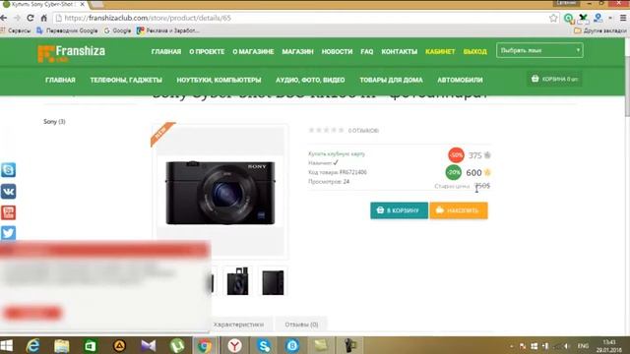Open the Windows Start button

[7, 345]
